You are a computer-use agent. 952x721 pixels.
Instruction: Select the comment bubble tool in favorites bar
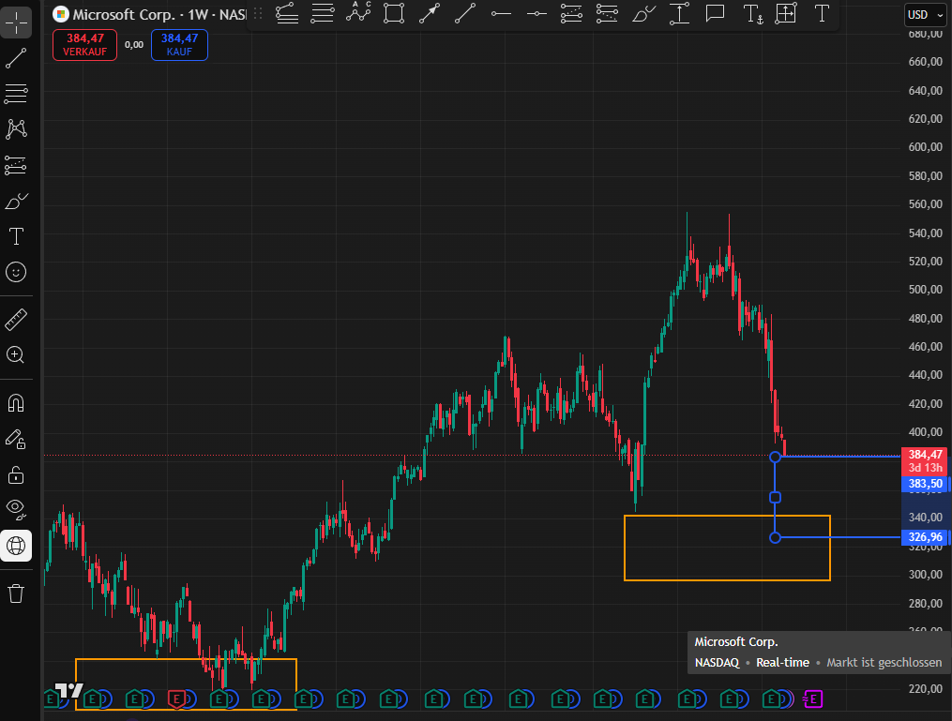pyautogui.click(x=715, y=13)
